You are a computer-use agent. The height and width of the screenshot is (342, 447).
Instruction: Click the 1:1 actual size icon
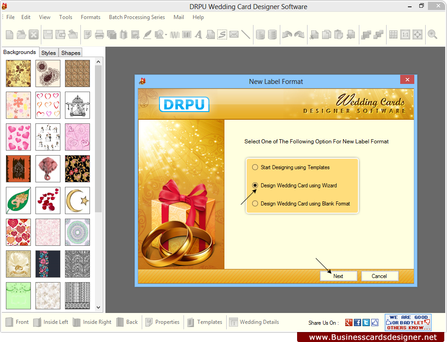405,35
